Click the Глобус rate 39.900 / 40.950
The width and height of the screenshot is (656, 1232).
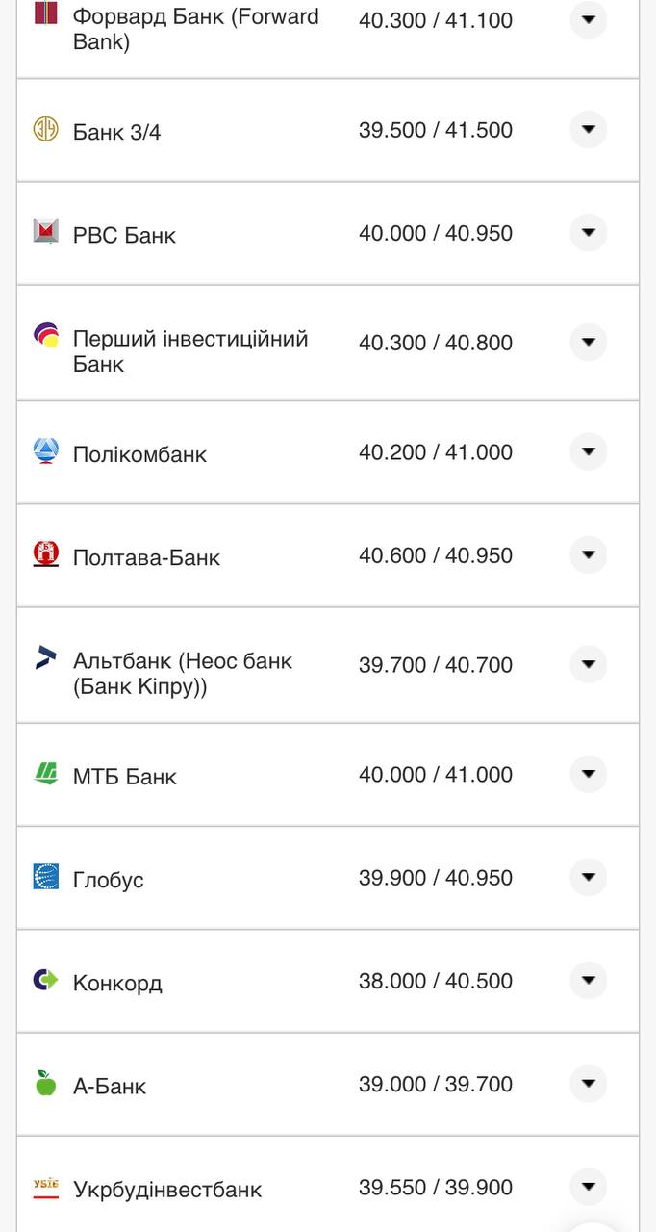(x=436, y=878)
